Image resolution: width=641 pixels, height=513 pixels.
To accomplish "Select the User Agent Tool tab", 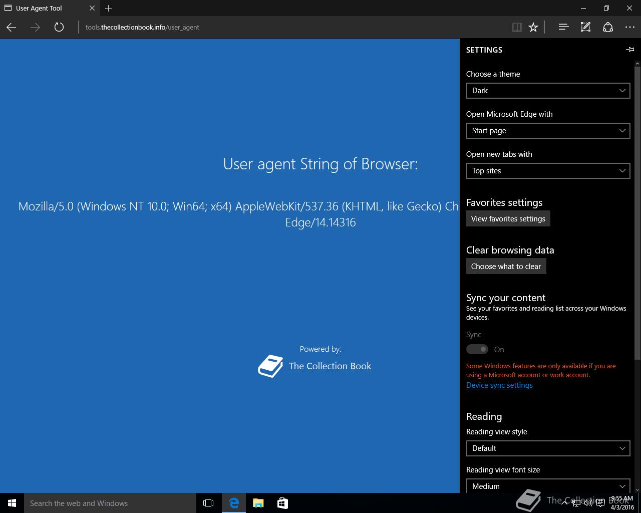I will 49,8.
